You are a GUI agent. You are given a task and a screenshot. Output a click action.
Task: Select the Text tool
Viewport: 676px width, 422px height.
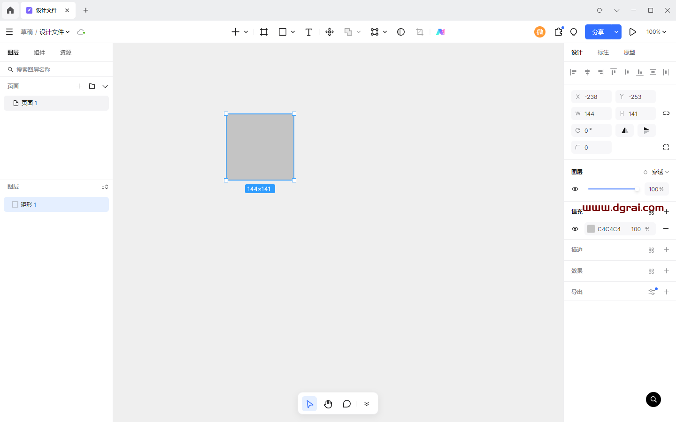[308, 32]
